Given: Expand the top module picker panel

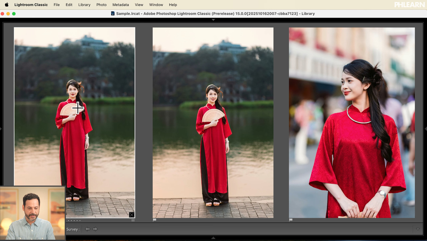Looking at the screenshot, I should (x=213, y=20).
